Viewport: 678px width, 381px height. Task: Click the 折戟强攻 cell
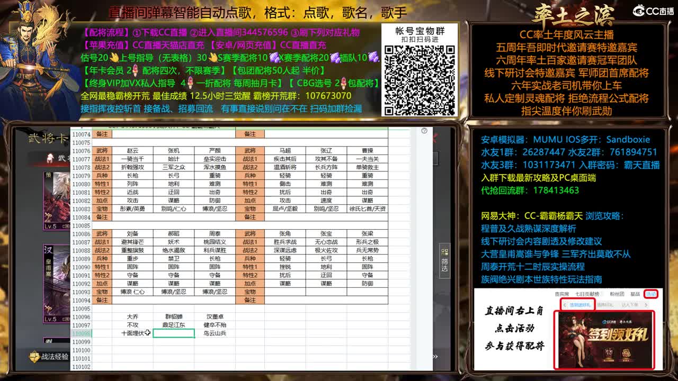click(x=132, y=167)
